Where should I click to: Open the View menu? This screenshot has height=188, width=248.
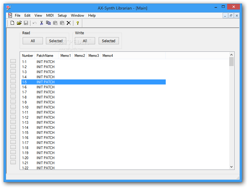point(38,15)
